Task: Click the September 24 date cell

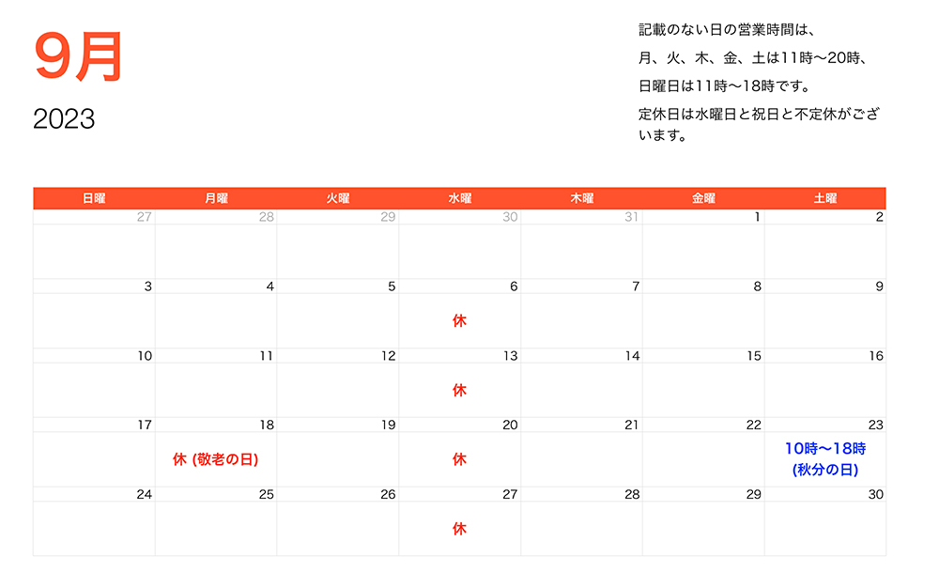Action: point(143,493)
